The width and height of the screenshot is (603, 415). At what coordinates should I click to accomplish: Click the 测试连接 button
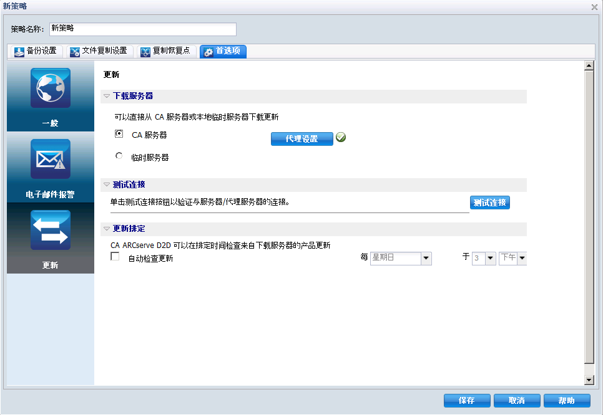pyautogui.click(x=489, y=202)
